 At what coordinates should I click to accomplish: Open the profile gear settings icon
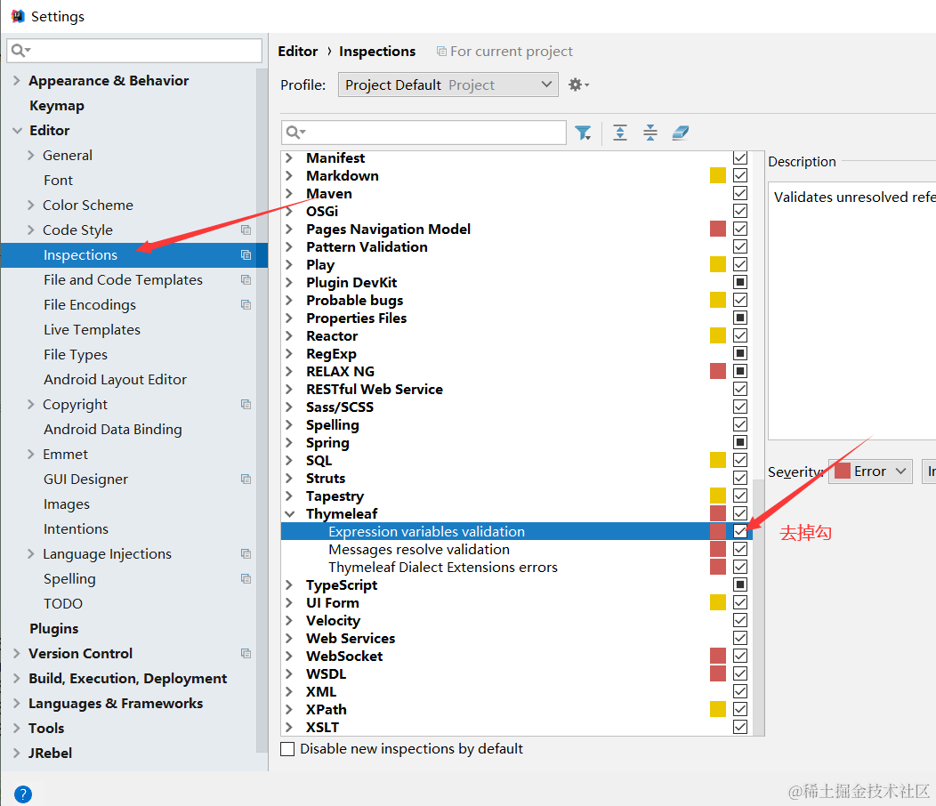(577, 85)
